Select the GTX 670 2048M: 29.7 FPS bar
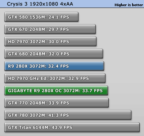144x136 pixels. tap(50, 29)
